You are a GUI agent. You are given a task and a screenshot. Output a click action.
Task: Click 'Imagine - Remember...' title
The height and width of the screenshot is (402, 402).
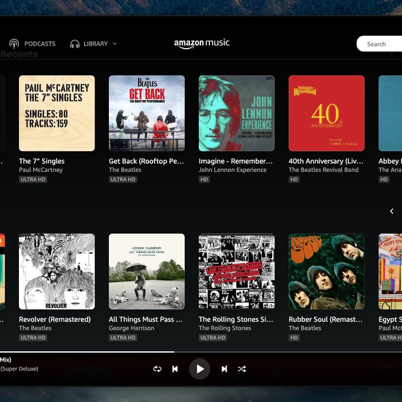pyautogui.click(x=236, y=161)
